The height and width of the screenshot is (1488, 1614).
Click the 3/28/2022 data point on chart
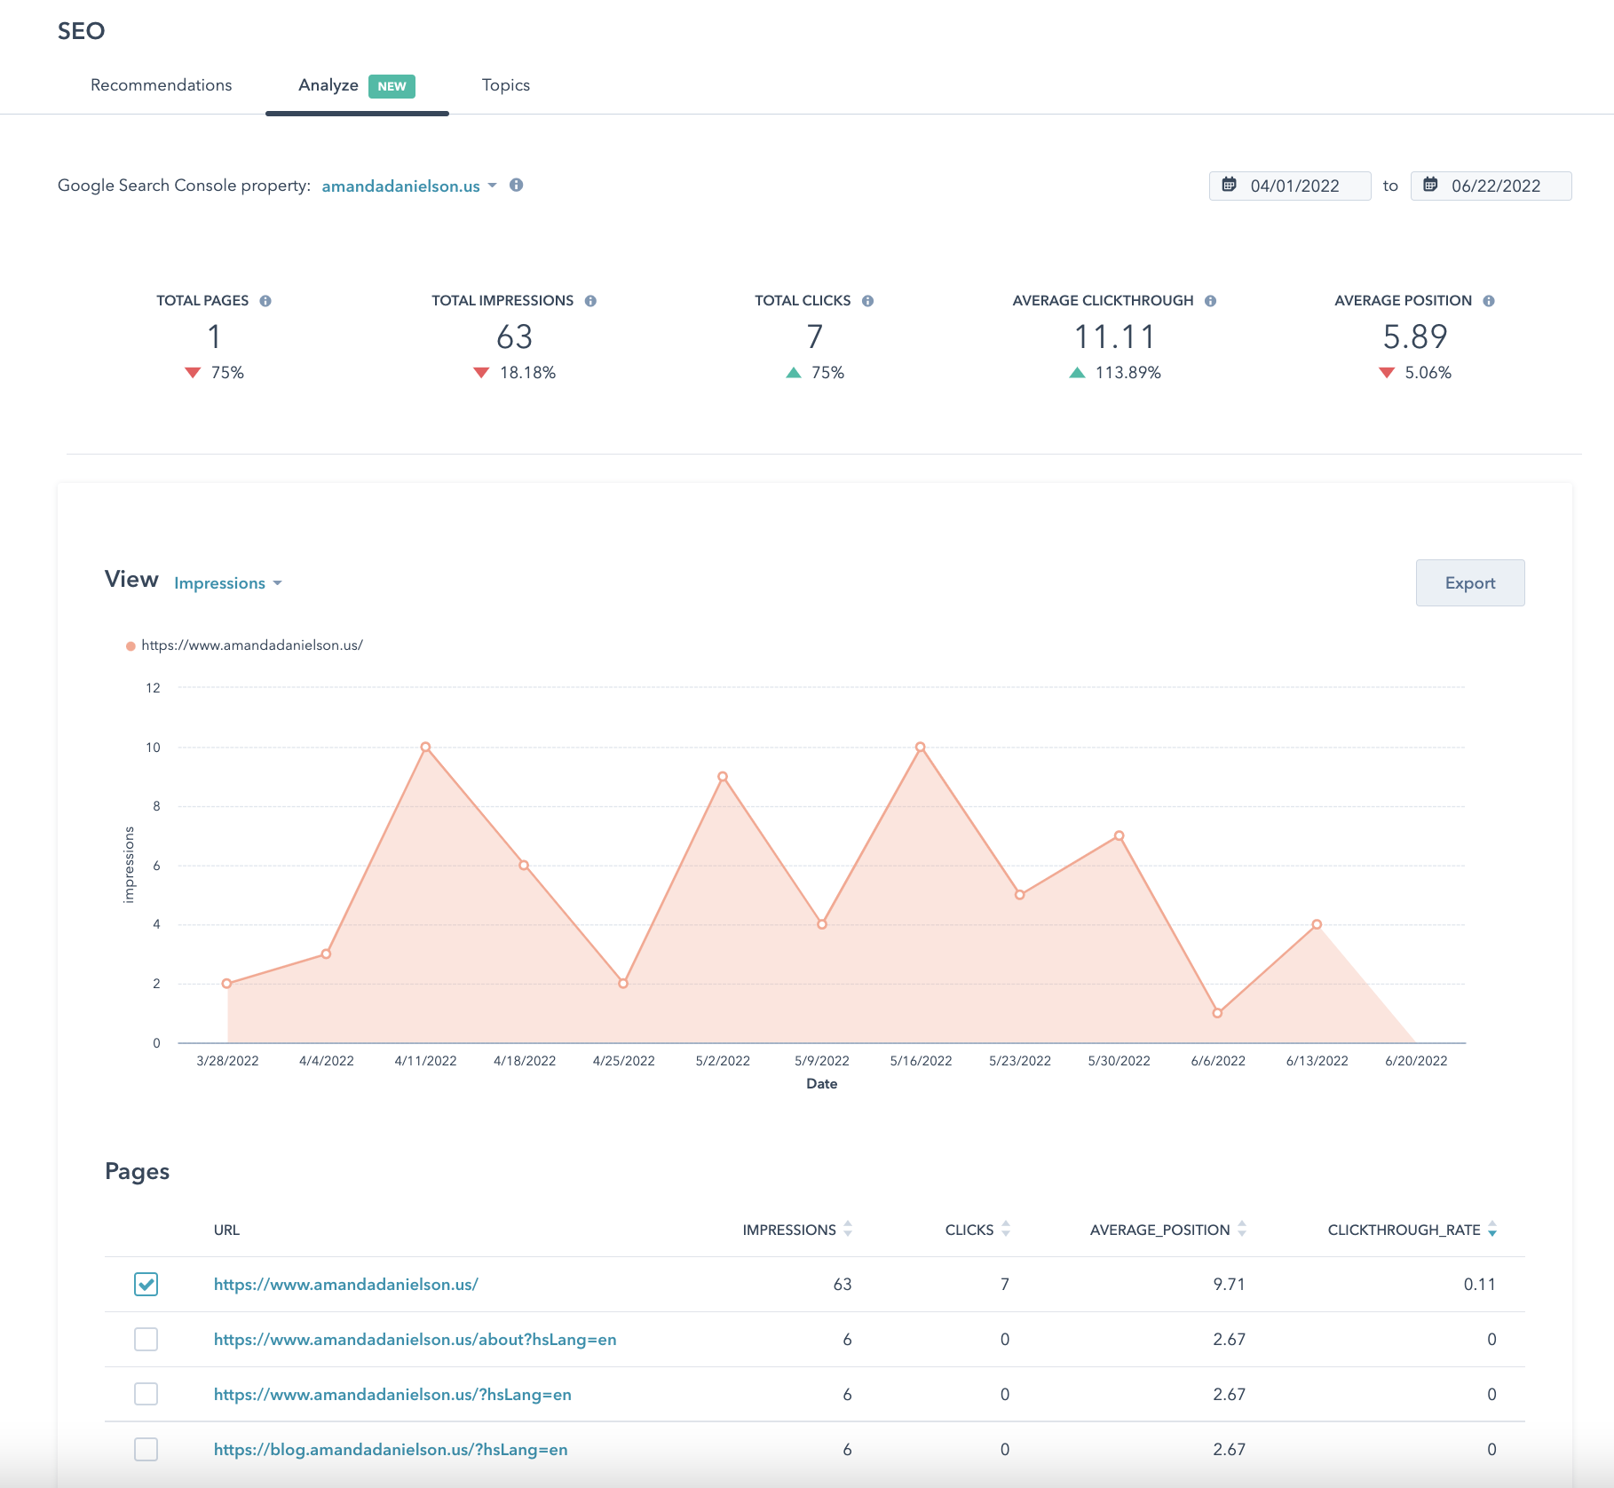coord(227,984)
